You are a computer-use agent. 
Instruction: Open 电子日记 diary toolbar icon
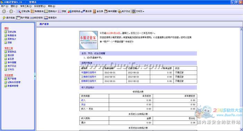(124, 11)
